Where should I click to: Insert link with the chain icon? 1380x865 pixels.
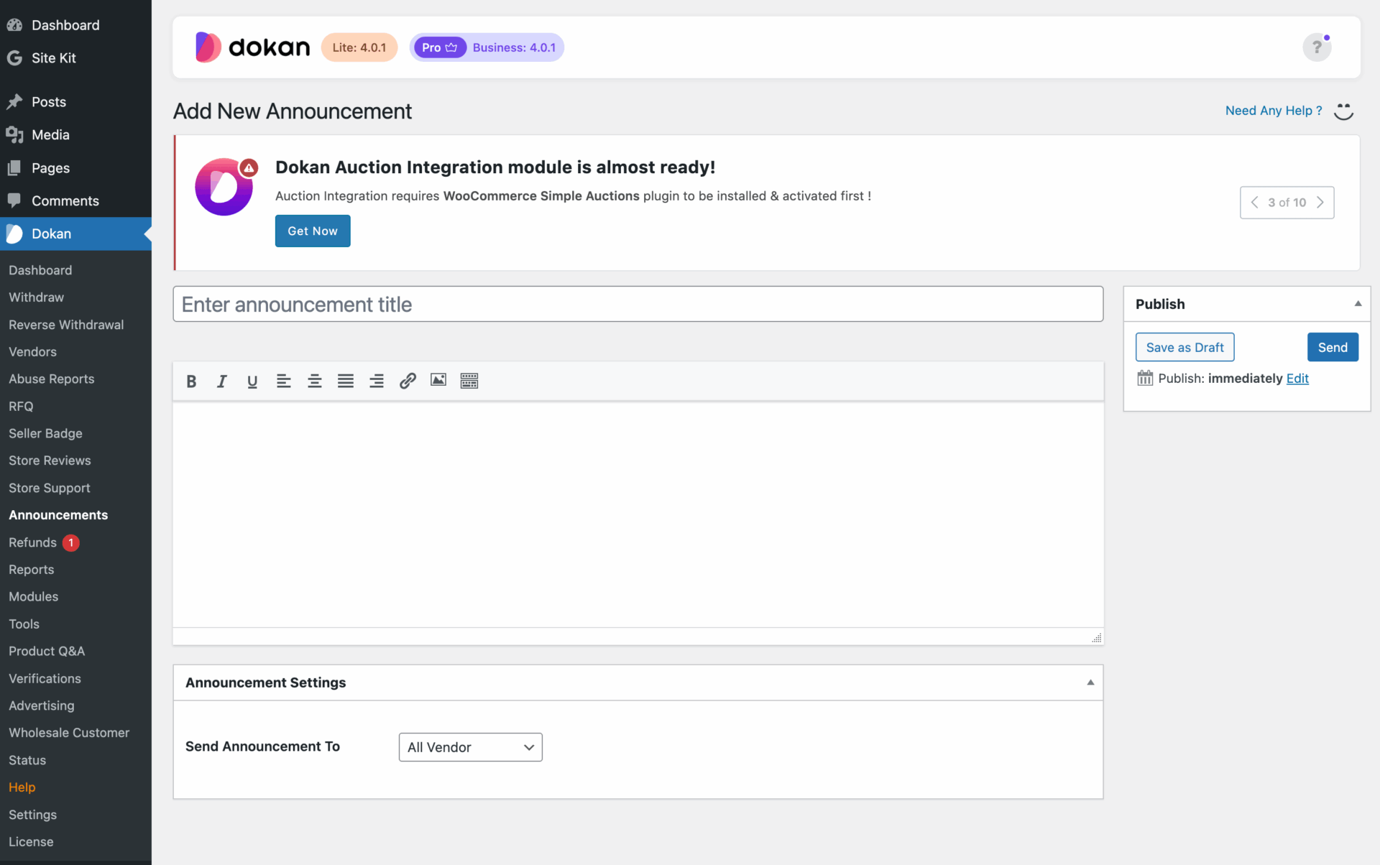pos(408,381)
